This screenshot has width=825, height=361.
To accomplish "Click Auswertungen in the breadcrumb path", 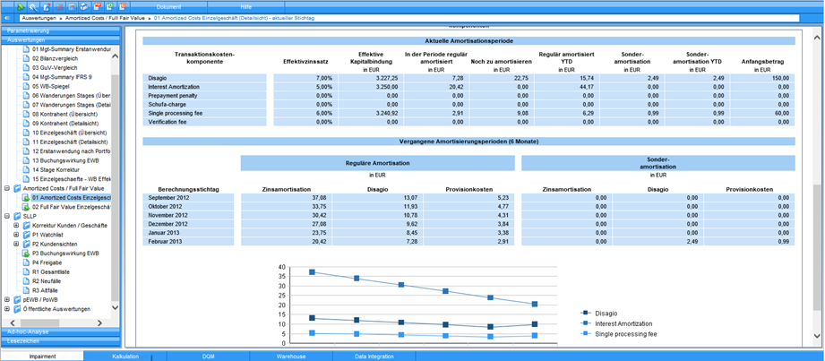I will [x=39, y=18].
